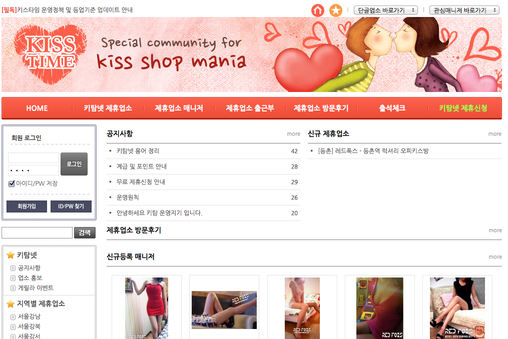Select the 출석체크 menu item
The height and width of the screenshot is (339, 508).
click(x=392, y=108)
